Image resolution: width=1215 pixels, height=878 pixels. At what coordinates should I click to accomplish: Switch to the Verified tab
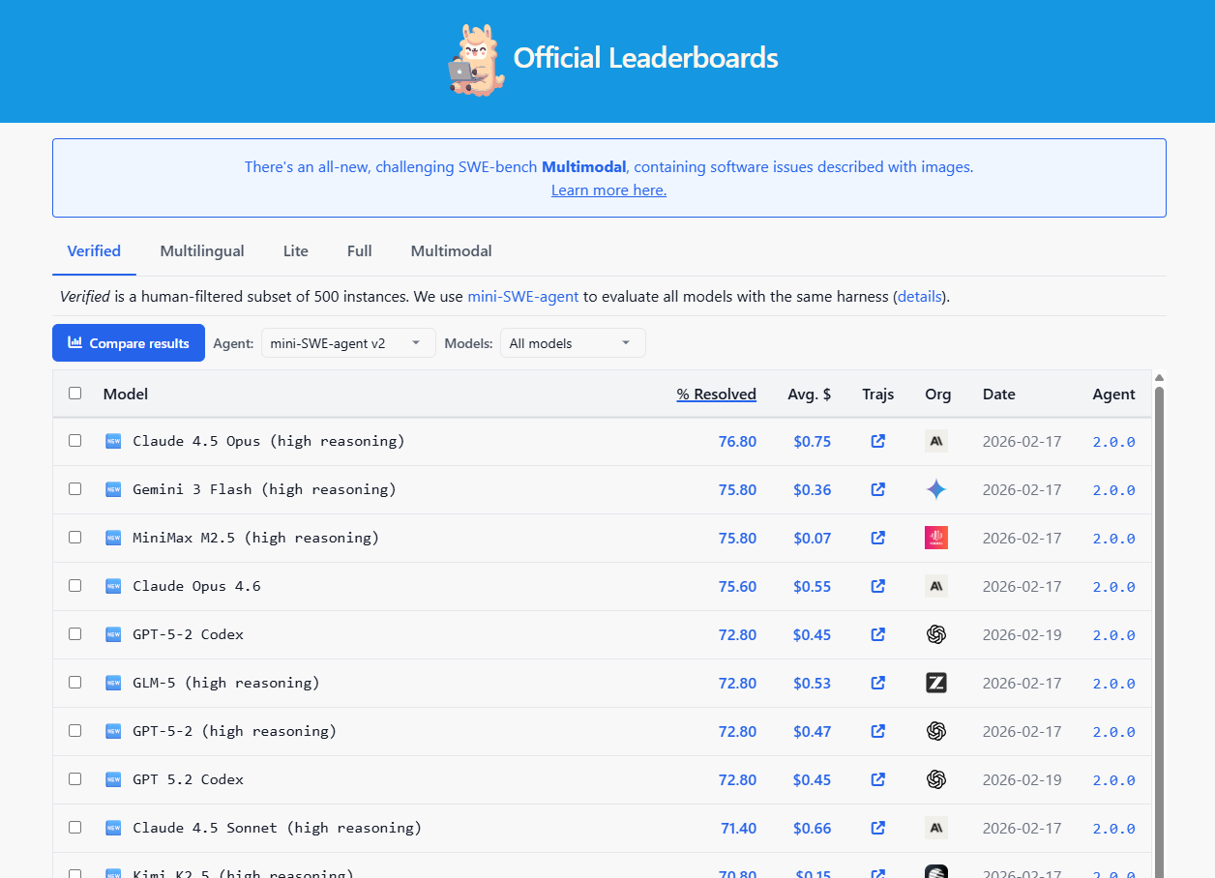pos(94,251)
